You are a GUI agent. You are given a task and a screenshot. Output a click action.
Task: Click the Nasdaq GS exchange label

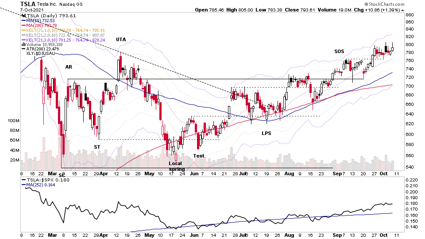(71, 4)
